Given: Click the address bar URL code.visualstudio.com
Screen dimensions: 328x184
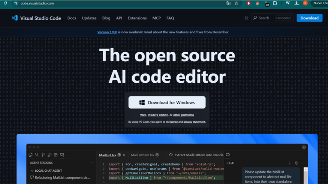Looking at the screenshot, I should 37,3.
